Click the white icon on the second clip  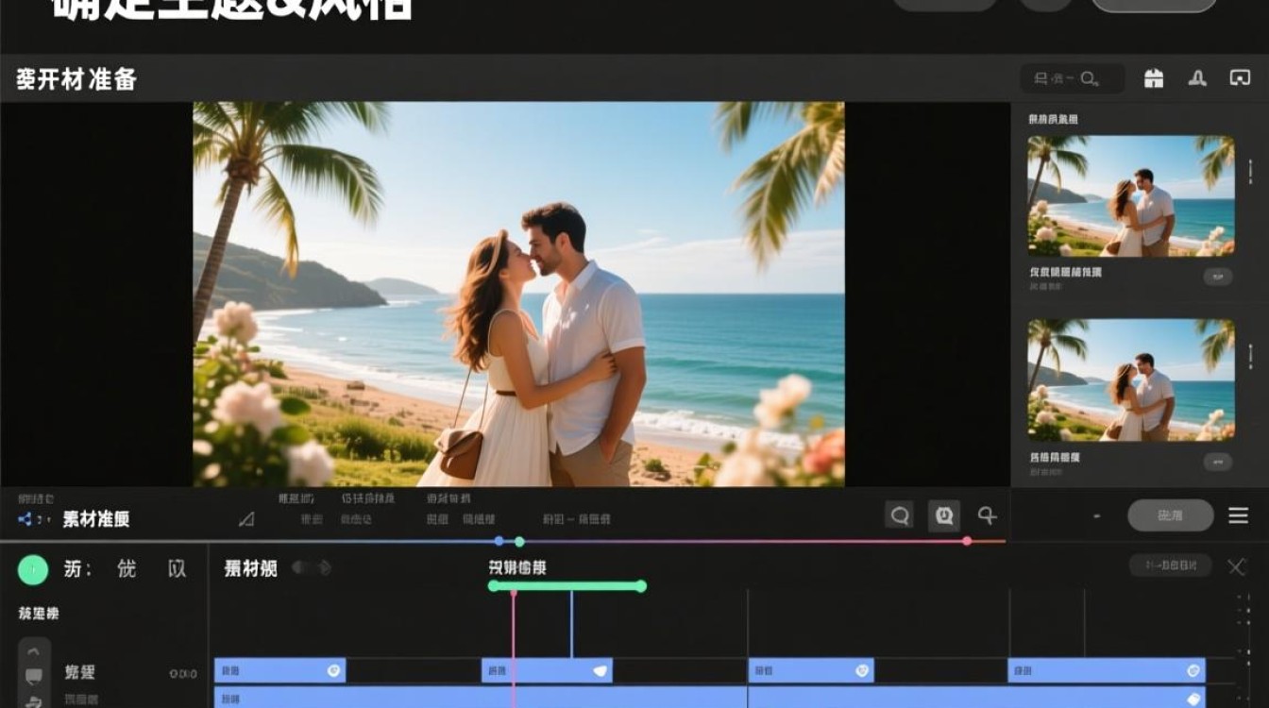coord(600,670)
